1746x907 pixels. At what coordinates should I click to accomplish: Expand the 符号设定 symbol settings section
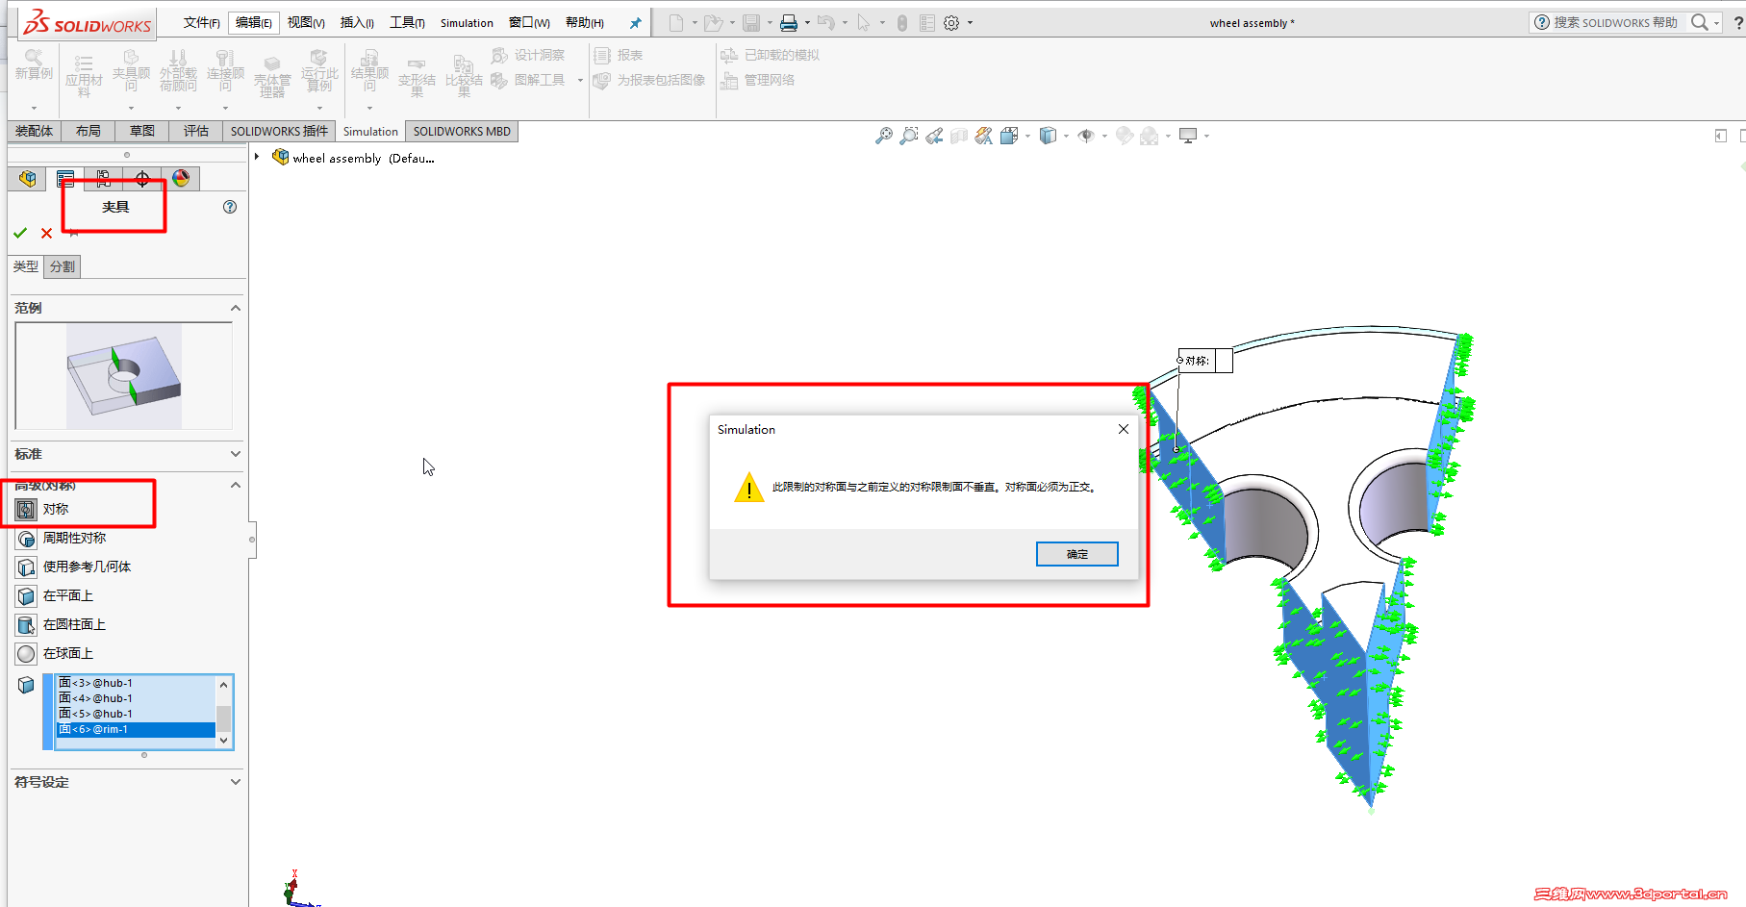(236, 782)
